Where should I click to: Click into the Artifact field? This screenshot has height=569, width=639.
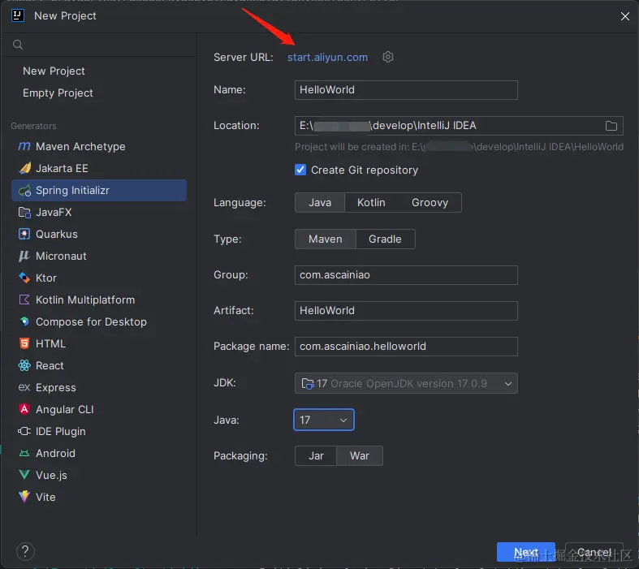click(406, 310)
